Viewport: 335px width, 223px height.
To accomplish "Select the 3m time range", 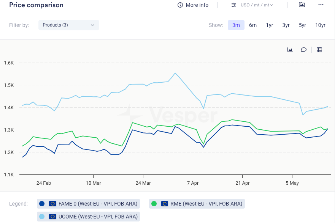I will (236, 25).
